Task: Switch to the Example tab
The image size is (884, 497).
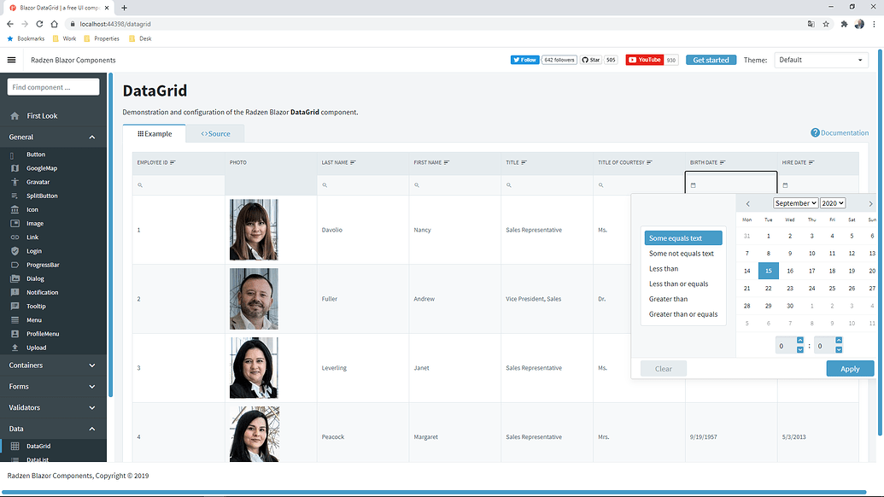Action: [155, 134]
